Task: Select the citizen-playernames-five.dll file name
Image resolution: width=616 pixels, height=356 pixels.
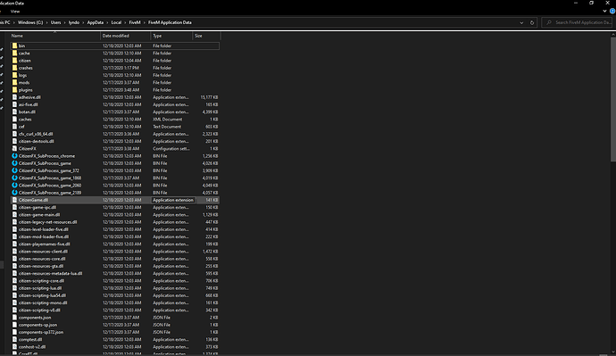Action: [45, 244]
